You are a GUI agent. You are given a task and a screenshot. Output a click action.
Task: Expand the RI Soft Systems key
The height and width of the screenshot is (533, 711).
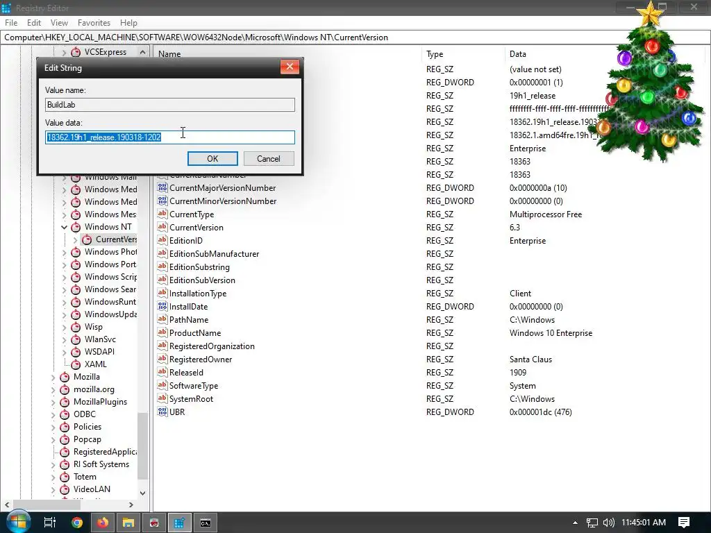(53, 464)
